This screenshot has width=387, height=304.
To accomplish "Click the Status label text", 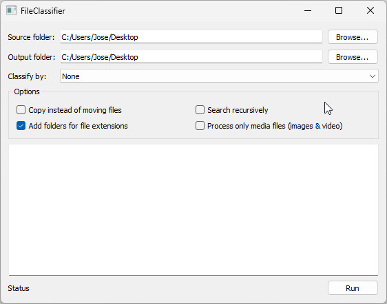I will click(x=19, y=288).
